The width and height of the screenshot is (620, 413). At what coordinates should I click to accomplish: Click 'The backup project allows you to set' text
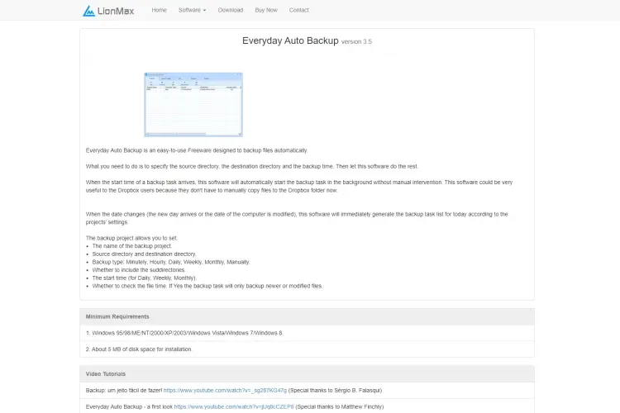(131, 238)
